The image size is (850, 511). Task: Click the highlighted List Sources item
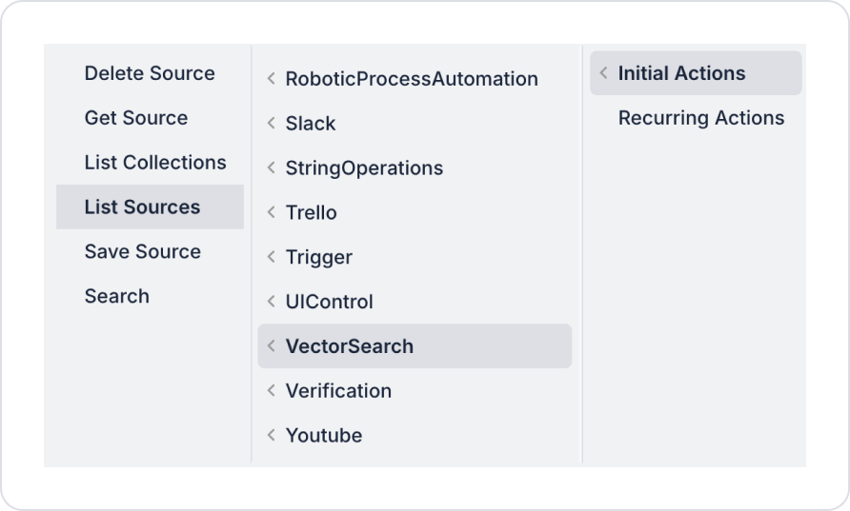(x=143, y=207)
